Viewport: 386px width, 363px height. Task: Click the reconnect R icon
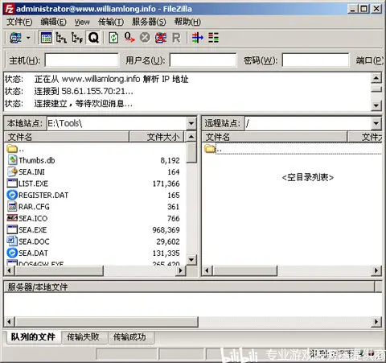[x=176, y=38]
